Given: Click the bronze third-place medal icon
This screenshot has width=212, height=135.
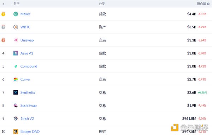Looking at the screenshot, I should click(x=3, y=40).
